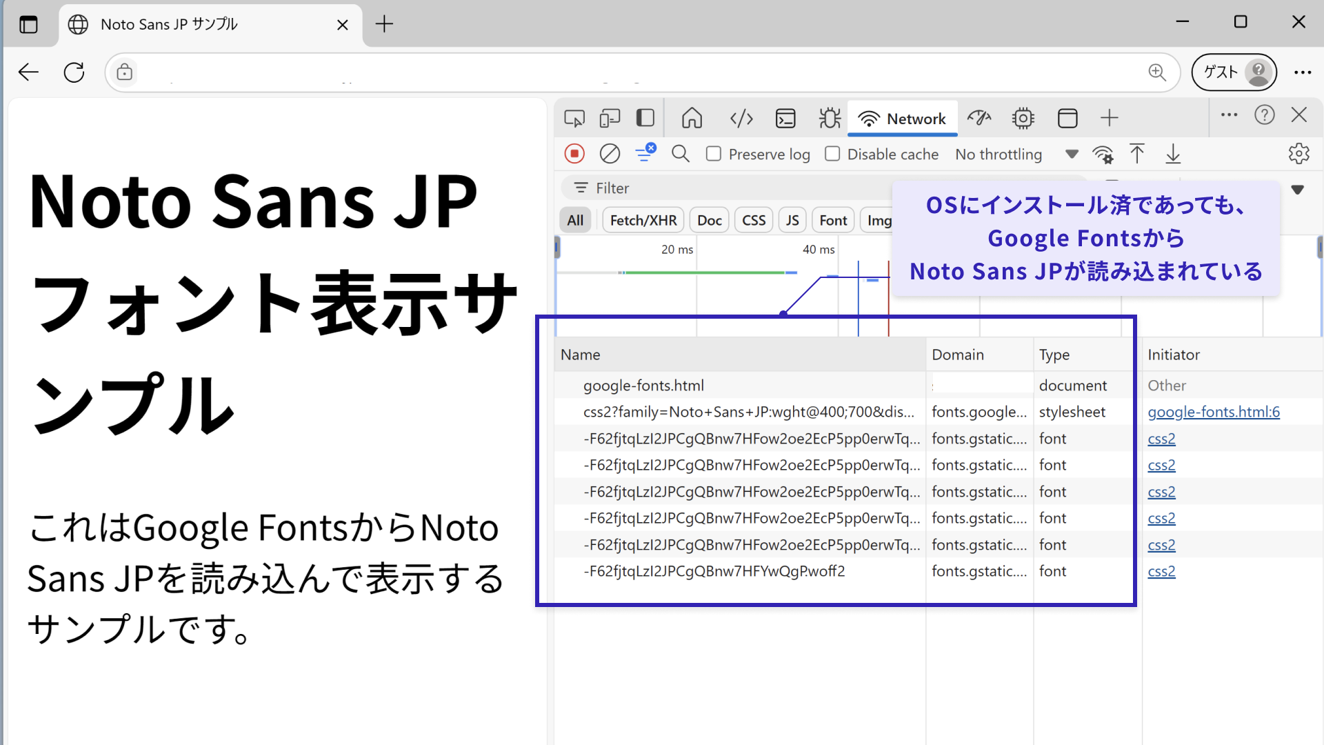
Task: Select the 20 ms timeline overview marker
Action: (677, 249)
